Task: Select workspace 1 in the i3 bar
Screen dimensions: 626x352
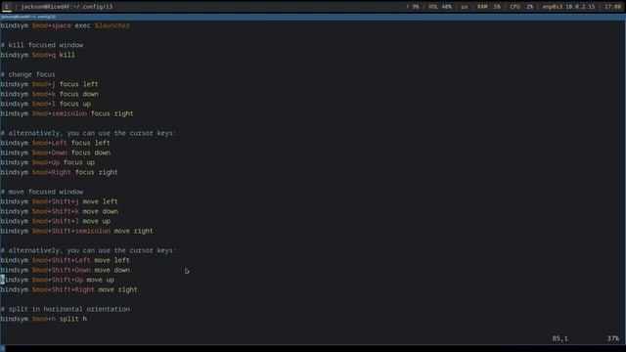Action: click(x=7, y=7)
